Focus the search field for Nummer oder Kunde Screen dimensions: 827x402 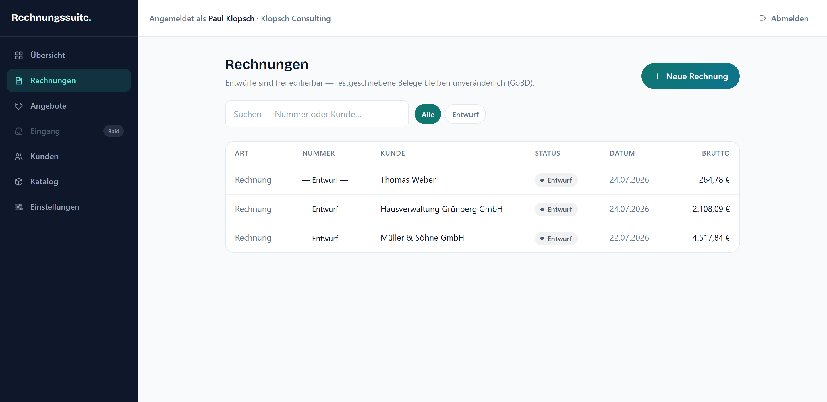coord(317,114)
